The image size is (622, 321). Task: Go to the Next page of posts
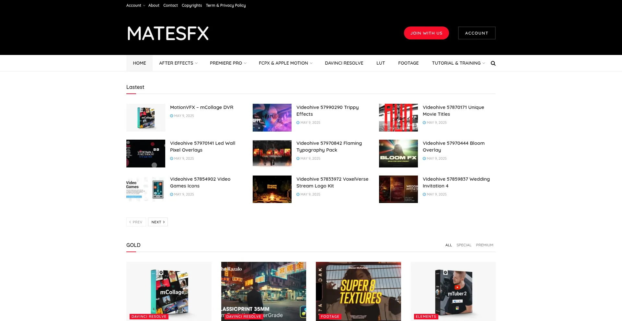[158, 222]
